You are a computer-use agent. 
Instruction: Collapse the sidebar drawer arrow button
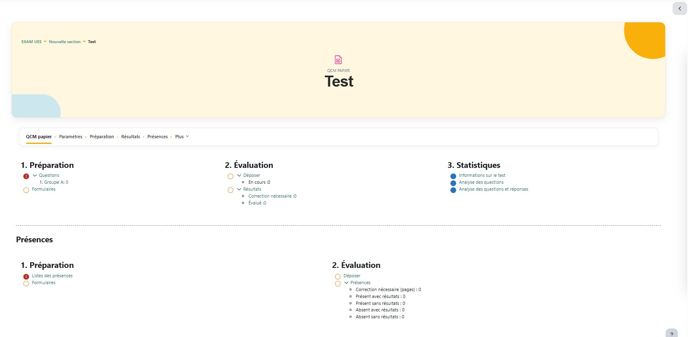(679, 9)
